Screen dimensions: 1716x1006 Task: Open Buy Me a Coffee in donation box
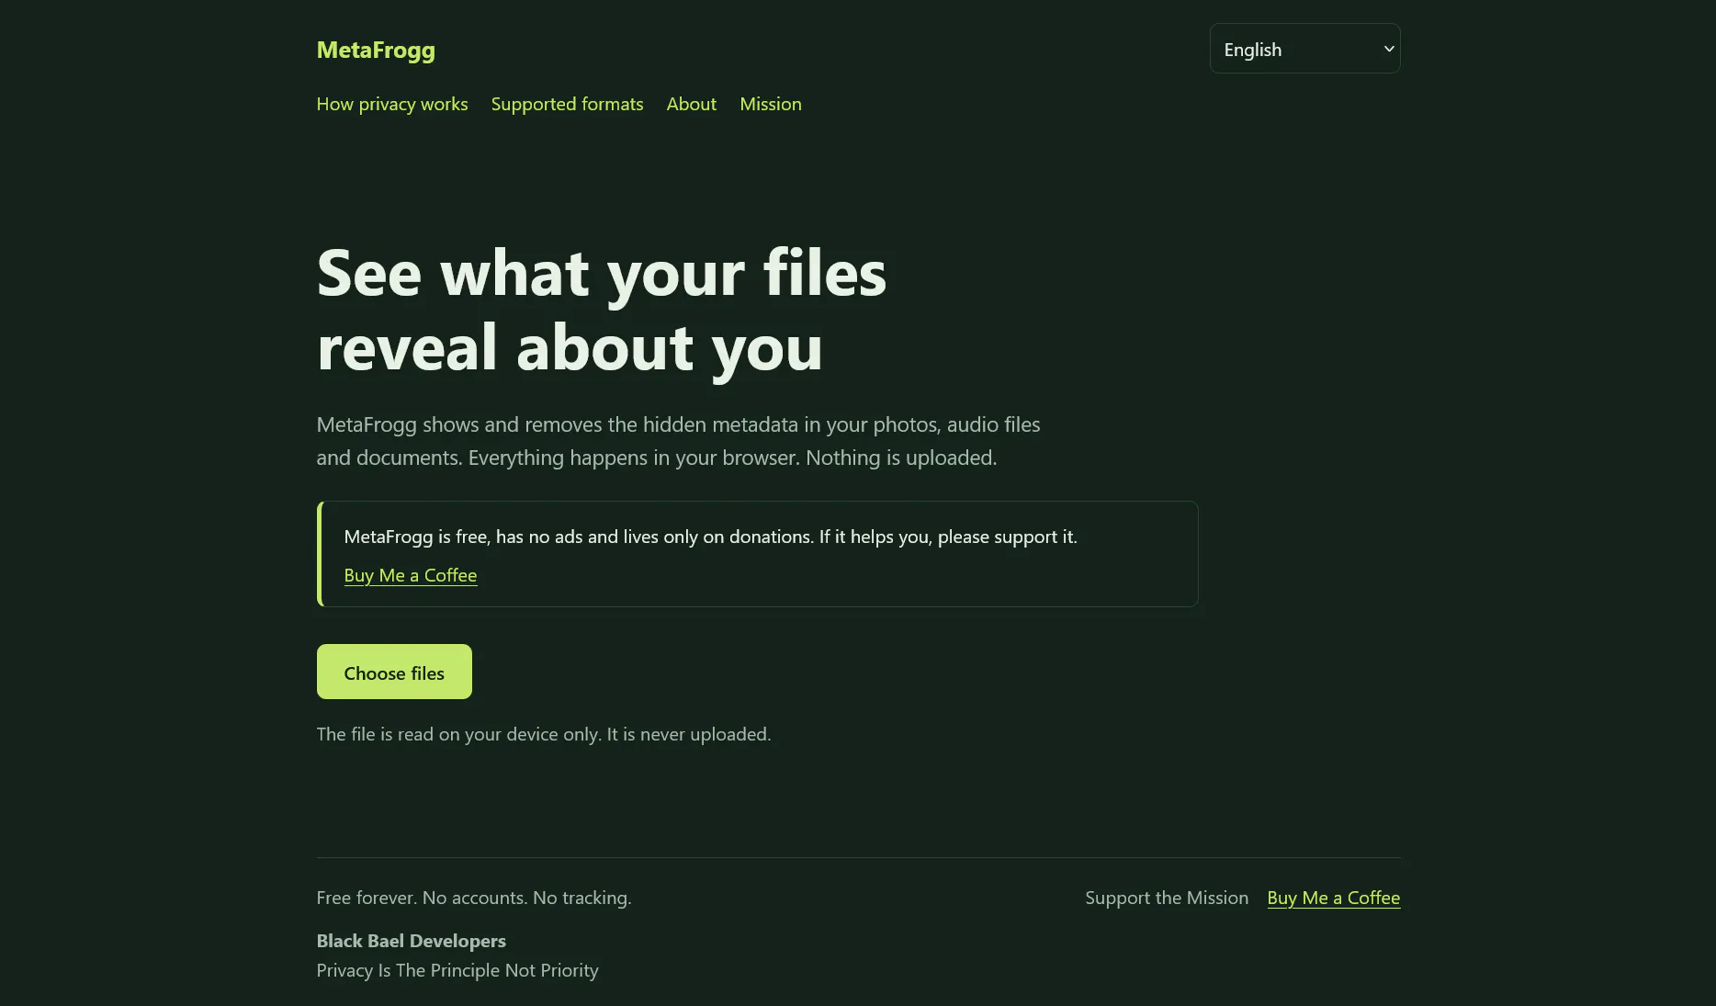pyautogui.click(x=411, y=575)
